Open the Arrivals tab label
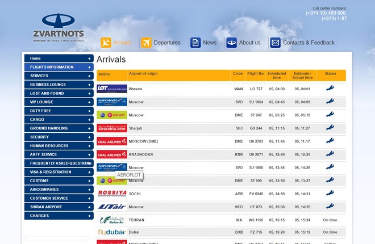This screenshot has height=244, width=375. coord(122,43)
